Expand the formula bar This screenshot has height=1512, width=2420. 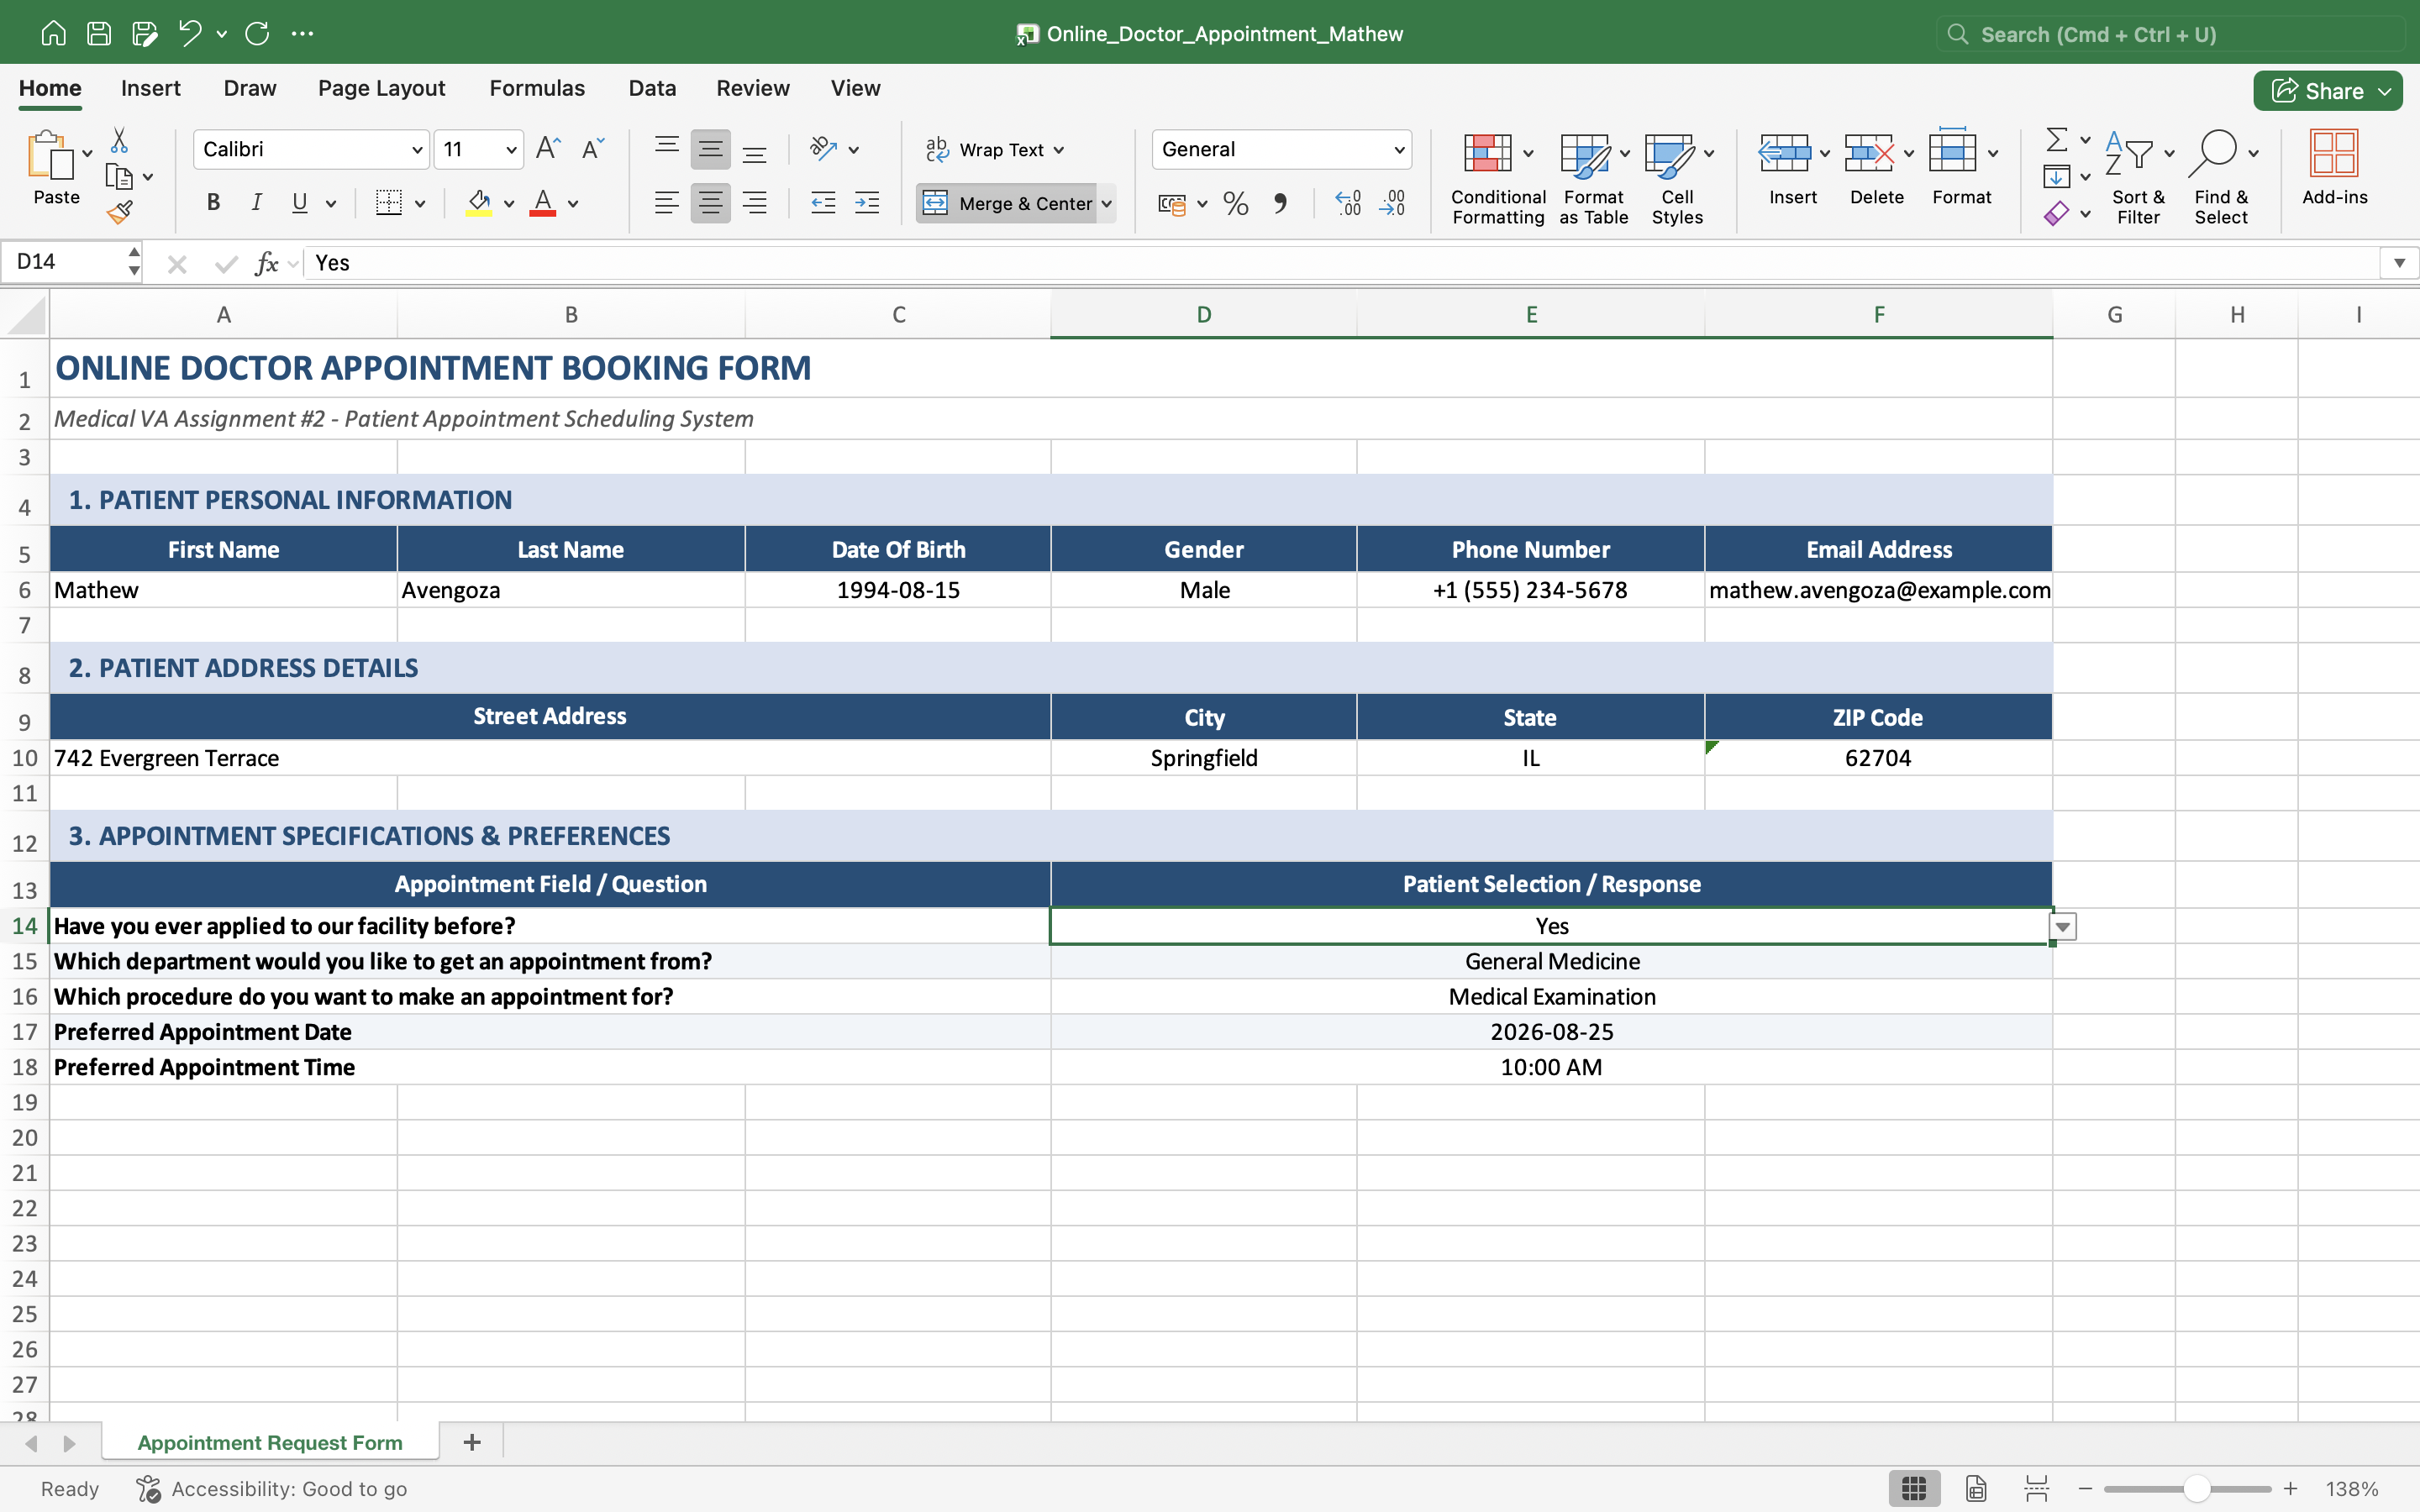[2398, 263]
